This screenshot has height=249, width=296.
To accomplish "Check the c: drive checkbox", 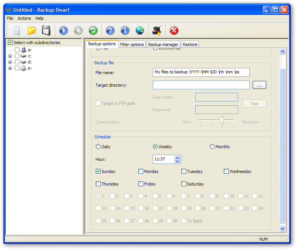I will click(17, 56).
